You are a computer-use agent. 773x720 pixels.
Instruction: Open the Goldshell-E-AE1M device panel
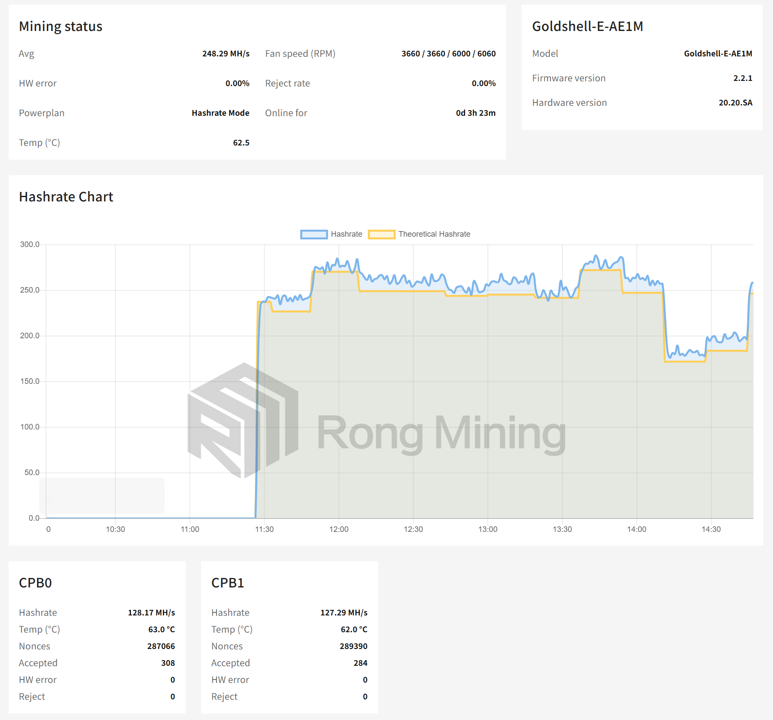point(588,26)
